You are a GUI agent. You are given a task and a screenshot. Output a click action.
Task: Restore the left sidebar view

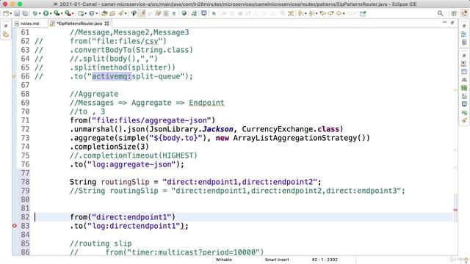pos(6,26)
